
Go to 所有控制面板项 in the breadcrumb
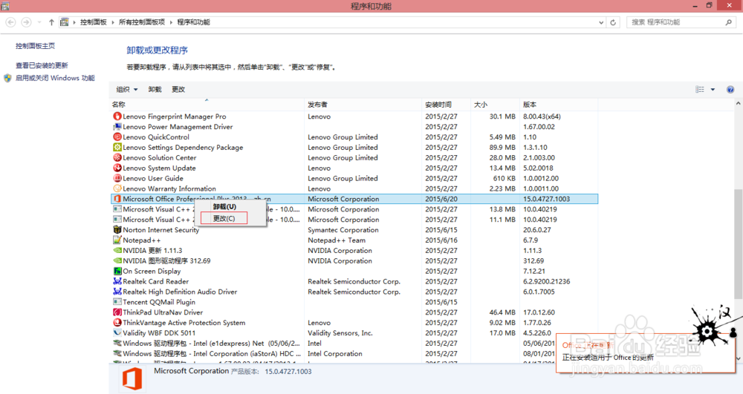pyautogui.click(x=142, y=22)
